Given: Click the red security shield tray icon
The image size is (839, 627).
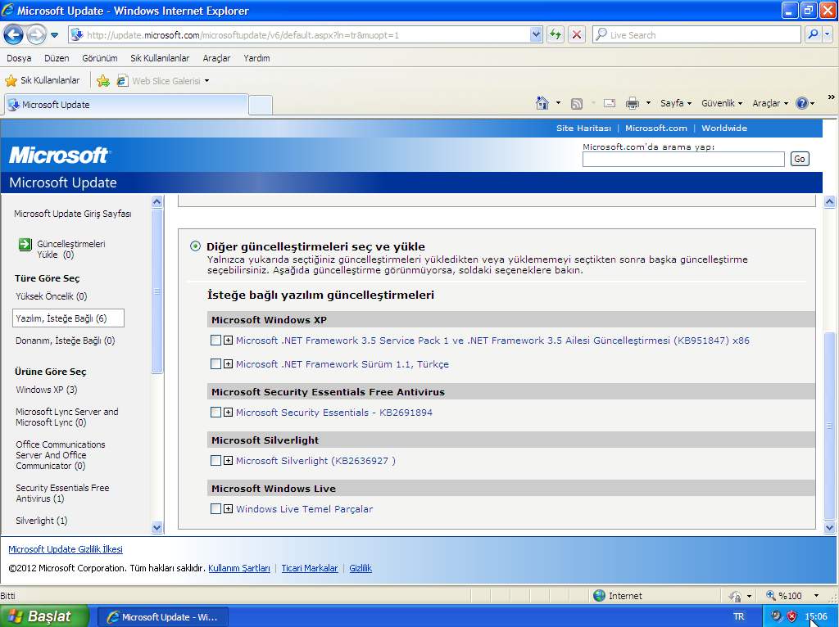Looking at the screenshot, I should point(792,616).
